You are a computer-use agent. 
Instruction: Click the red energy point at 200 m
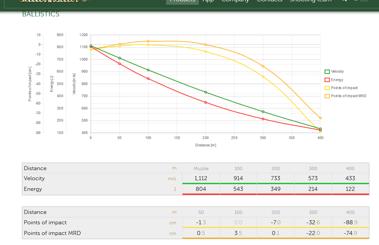pos(206,102)
